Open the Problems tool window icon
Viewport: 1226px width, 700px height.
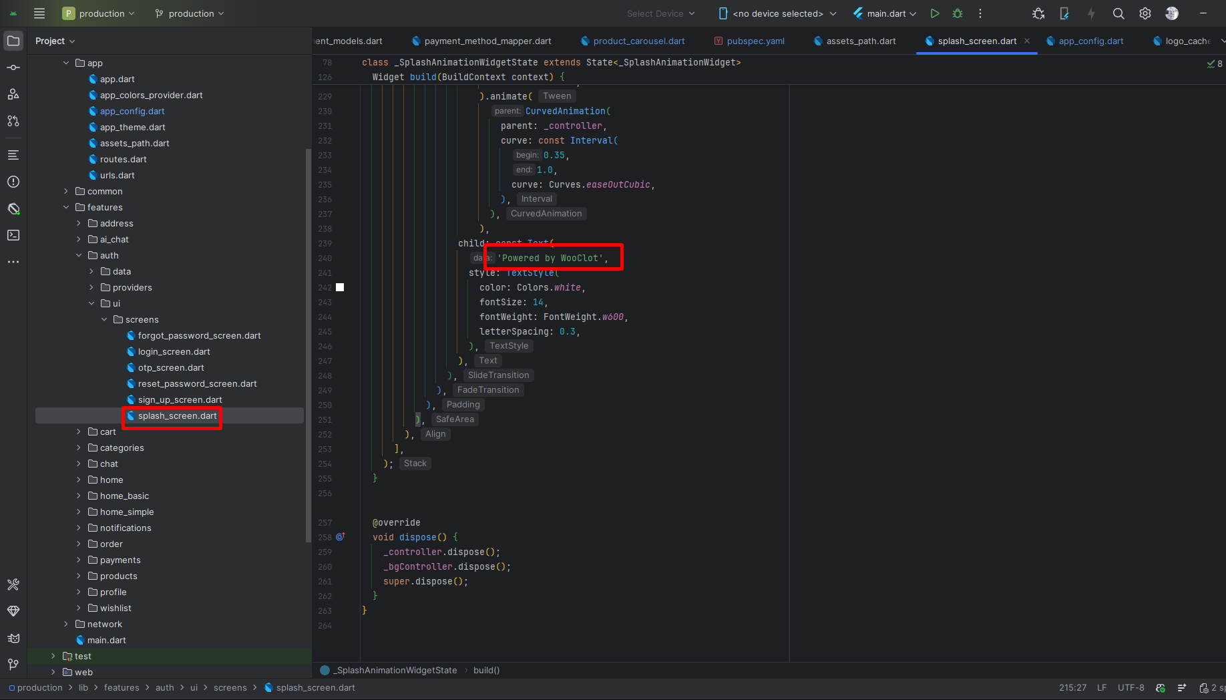[13, 182]
